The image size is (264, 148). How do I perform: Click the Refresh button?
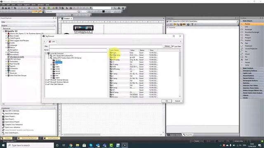167,46
